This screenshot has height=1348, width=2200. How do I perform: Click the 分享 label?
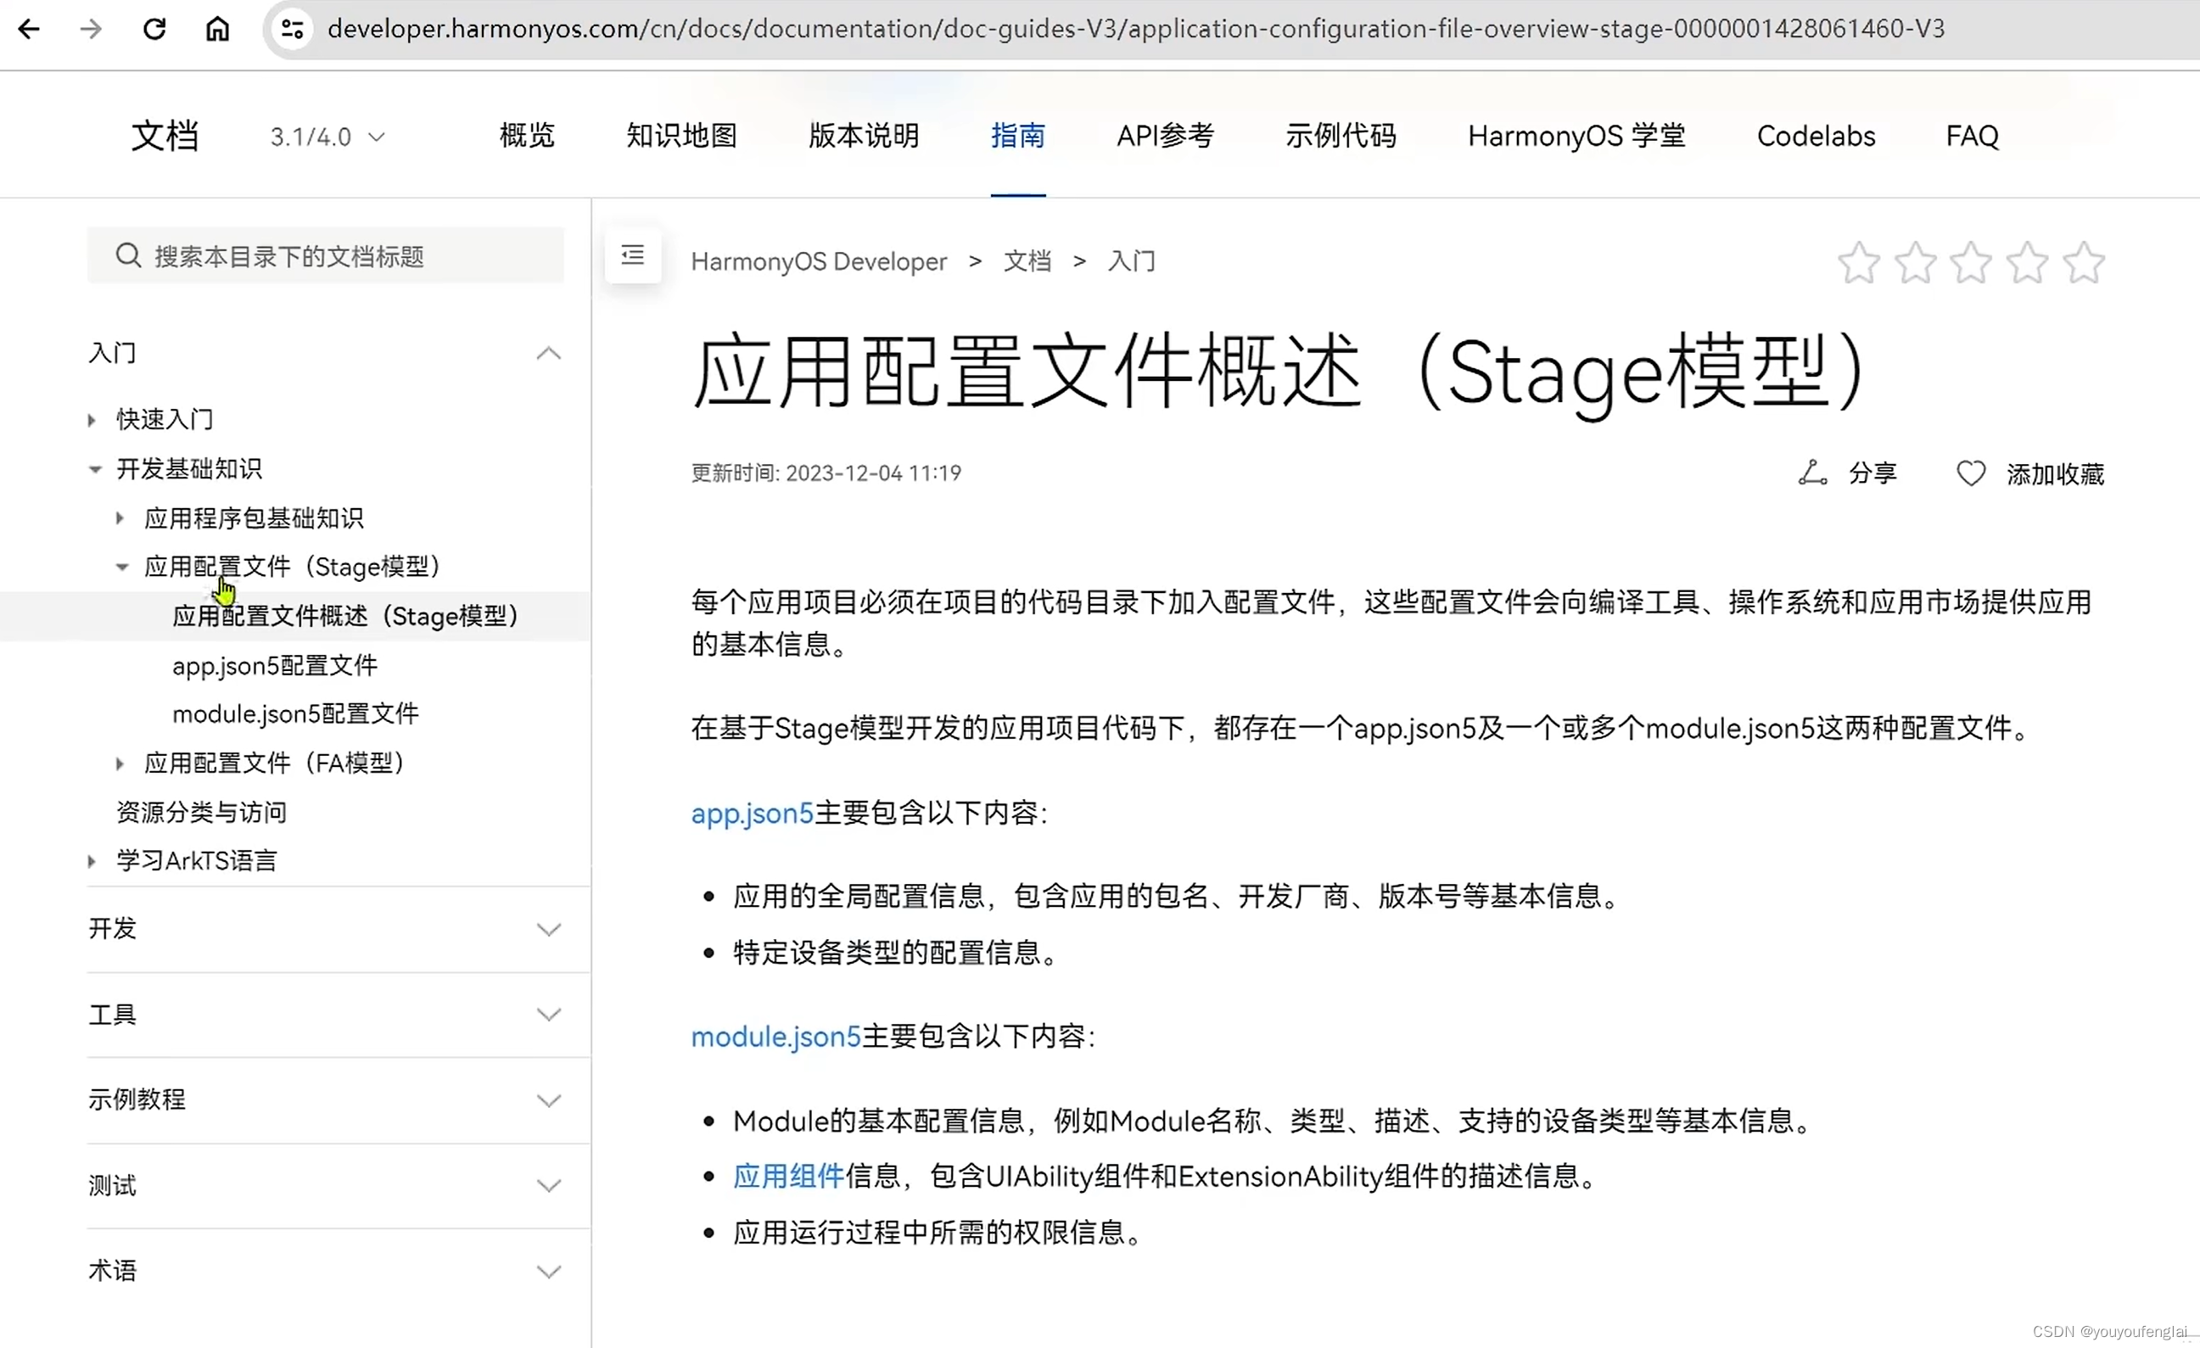point(1873,473)
